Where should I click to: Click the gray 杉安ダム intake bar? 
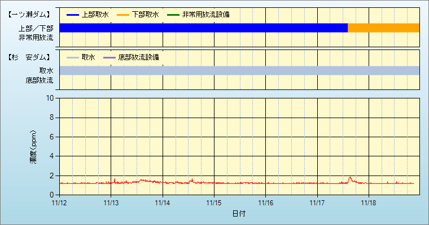[x=239, y=70]
